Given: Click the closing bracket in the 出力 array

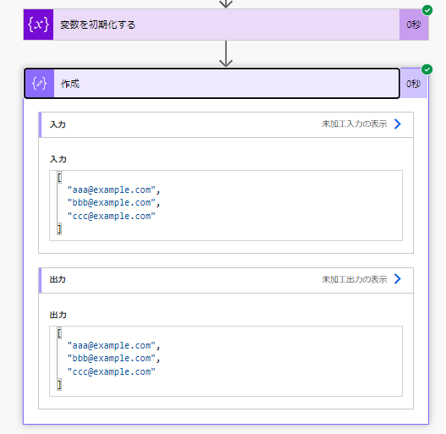Looking at the screenshot, I should point(59,385).
